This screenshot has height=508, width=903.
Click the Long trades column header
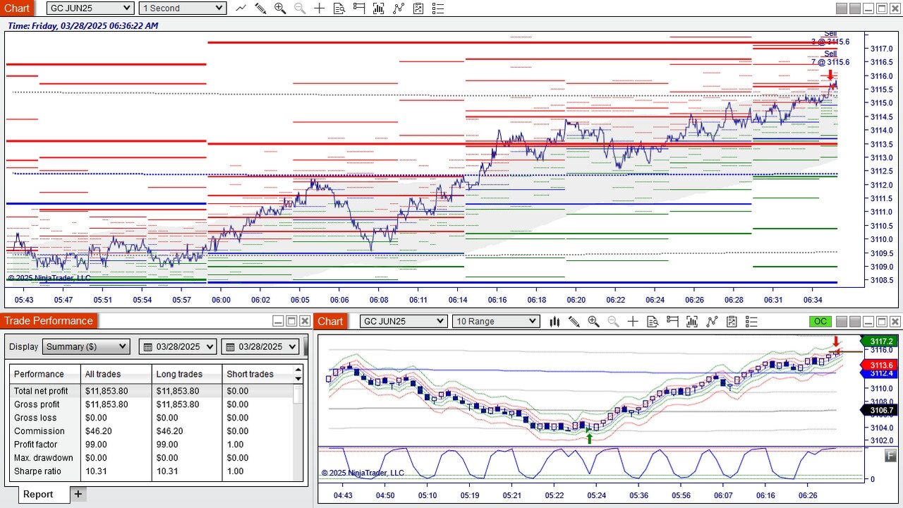pyautogui.click(x=187, y=374)
